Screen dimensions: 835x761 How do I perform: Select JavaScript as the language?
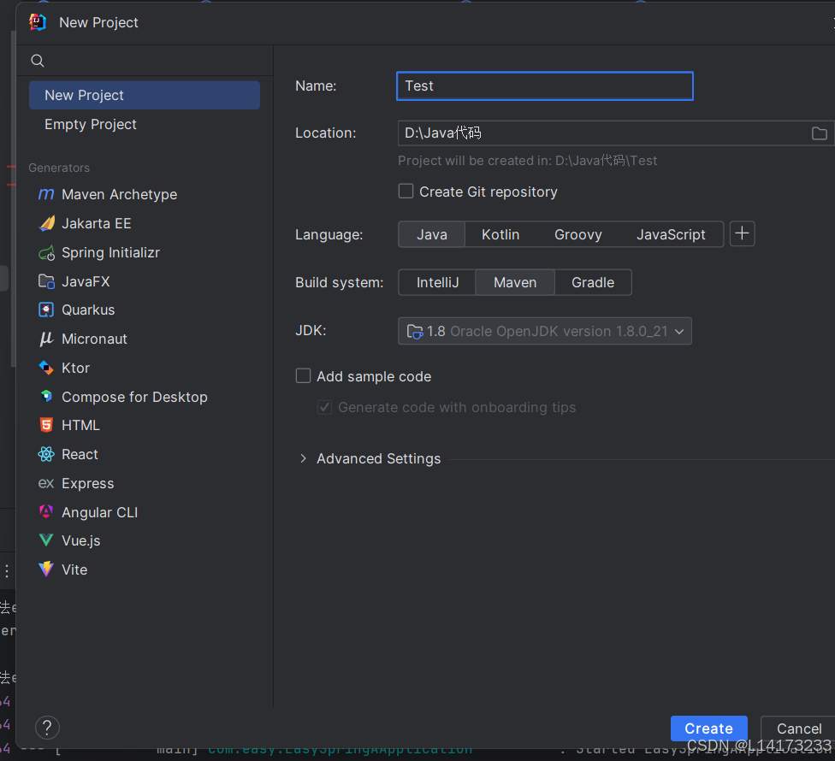click(671, 234)
